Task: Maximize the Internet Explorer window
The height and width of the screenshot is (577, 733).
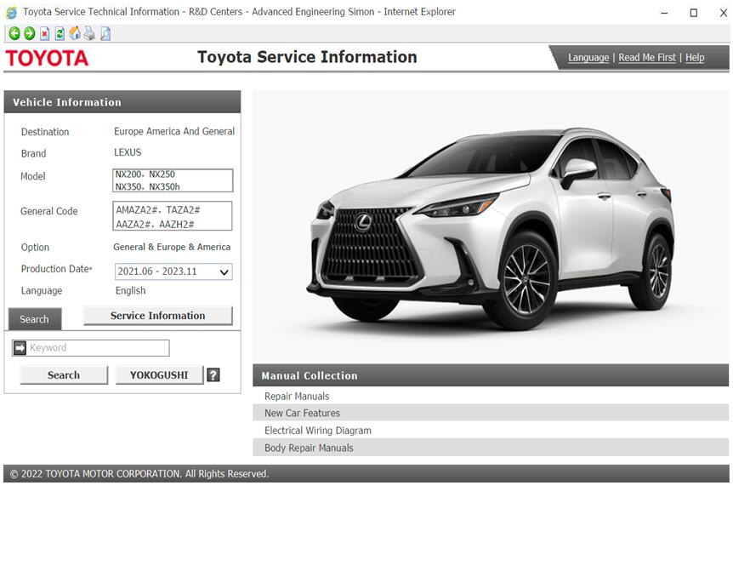Action: click(694, 13)
